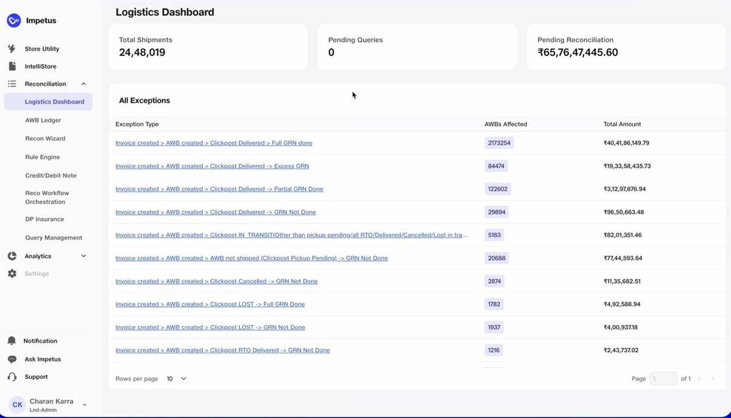Click the Ask Impetus chat icon
The width and height of the screenshot is (731, 418).
tap(12, 359)
